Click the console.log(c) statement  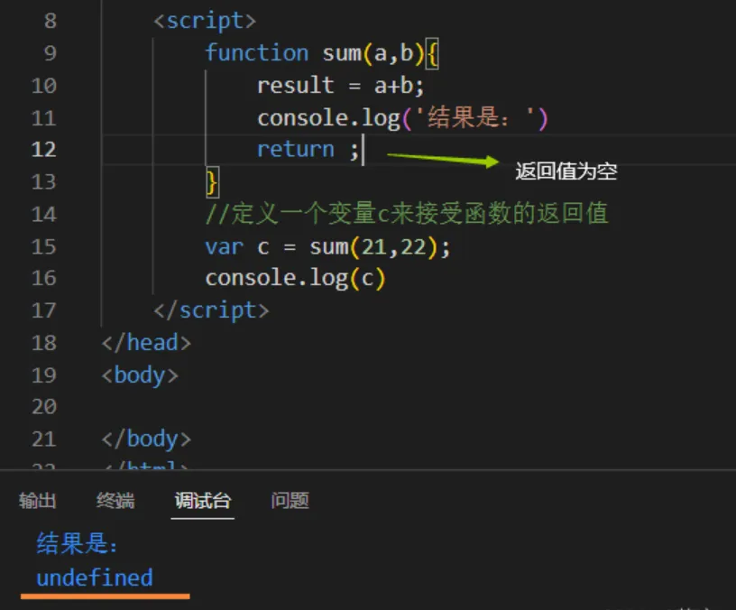click(295, 279)
